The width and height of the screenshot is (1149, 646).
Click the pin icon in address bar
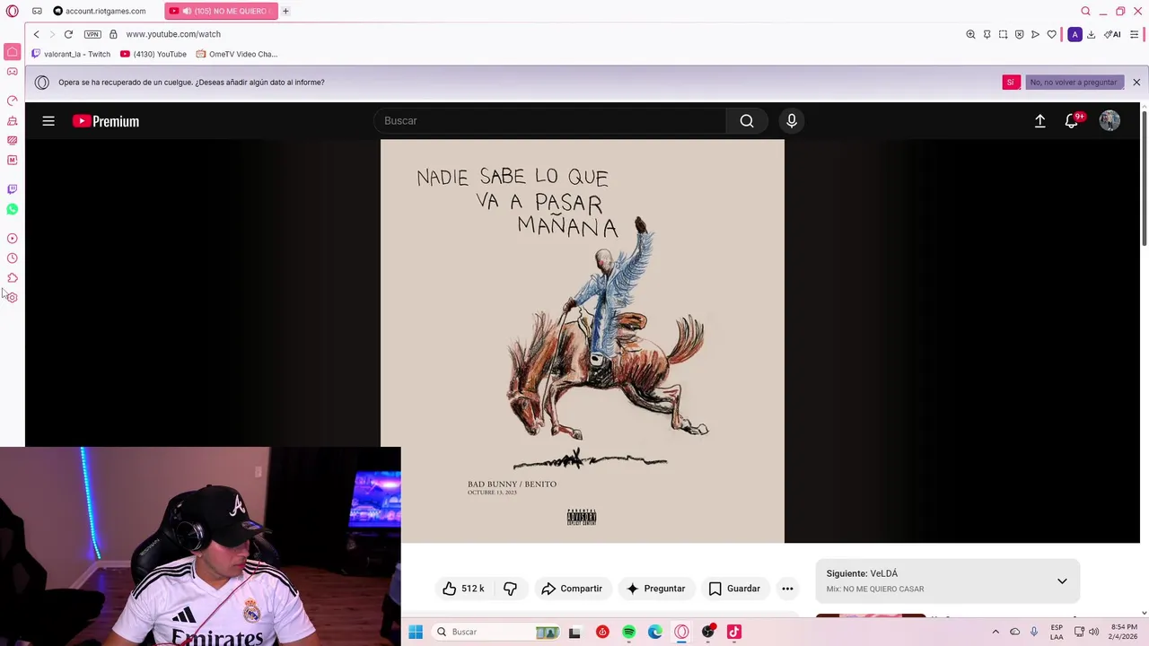[x=987, y=34]
